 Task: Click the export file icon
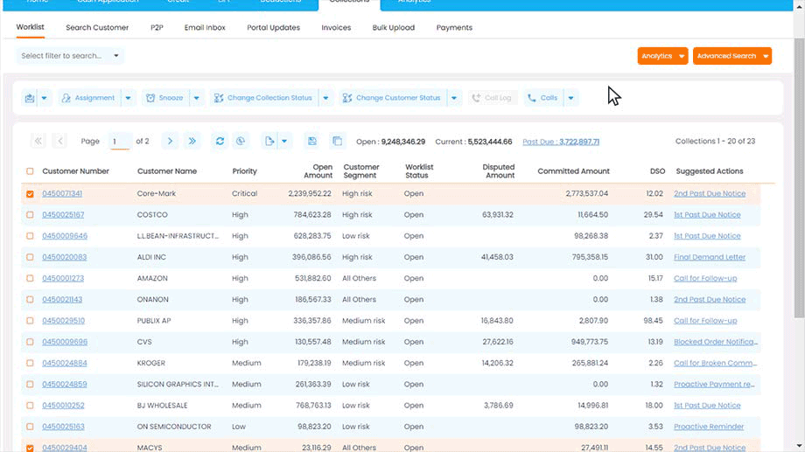pos(269,141)
